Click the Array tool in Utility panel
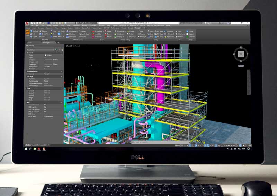 [150, 37]
